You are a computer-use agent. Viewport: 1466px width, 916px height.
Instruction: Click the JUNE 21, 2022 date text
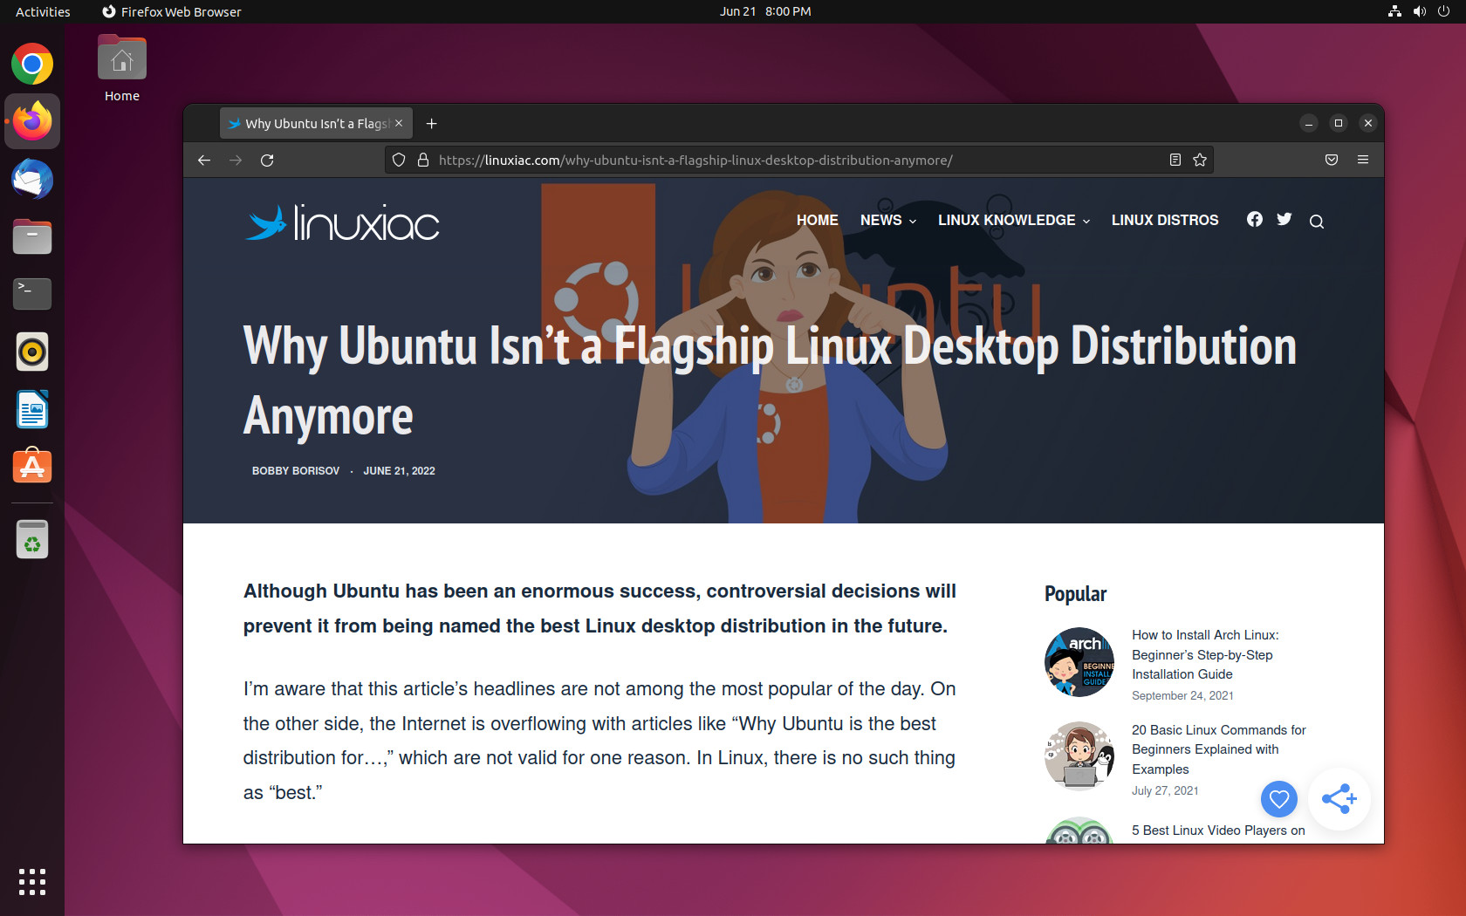click(x=399, y=471)
